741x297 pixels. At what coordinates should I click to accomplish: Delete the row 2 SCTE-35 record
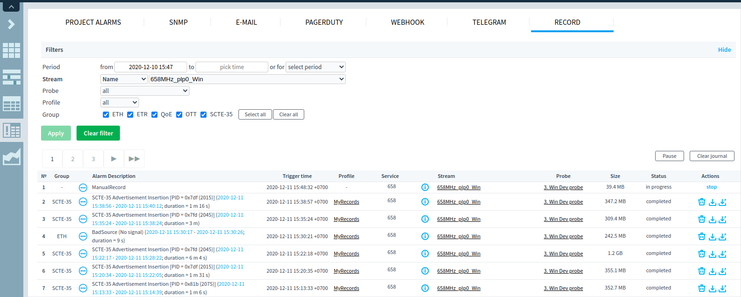[x=701, y=202]
